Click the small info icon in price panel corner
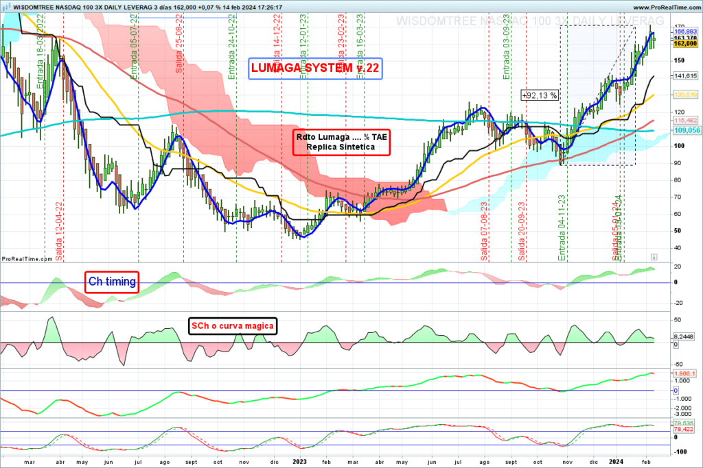Image resolution: width=703 pixels, height=468 pixels. (654, 257)
